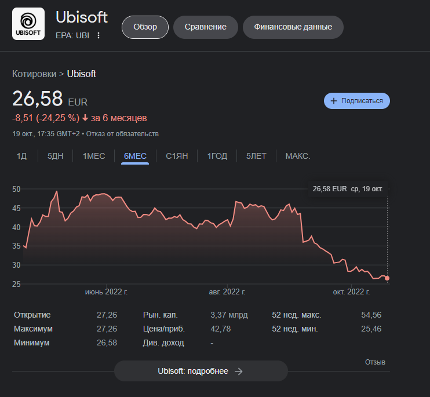Switch to the Сравнение tab
The height and width of the screenshot is (397, 430).
pyautogui.click(x=205, y=27)
